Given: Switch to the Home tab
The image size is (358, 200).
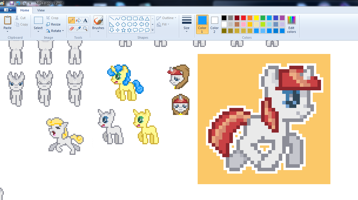Looking at the screenshot, I should 25,10.
